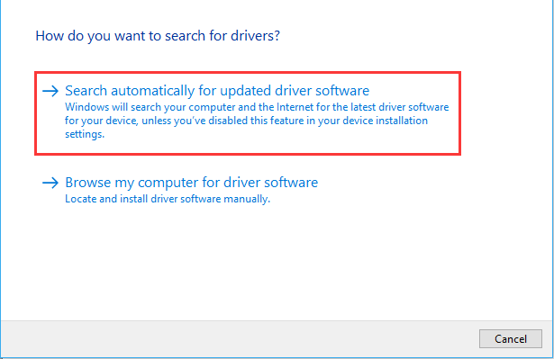
Task: Click the words 'driver software' in the Browse option title
Action: [x=270, y=183]
